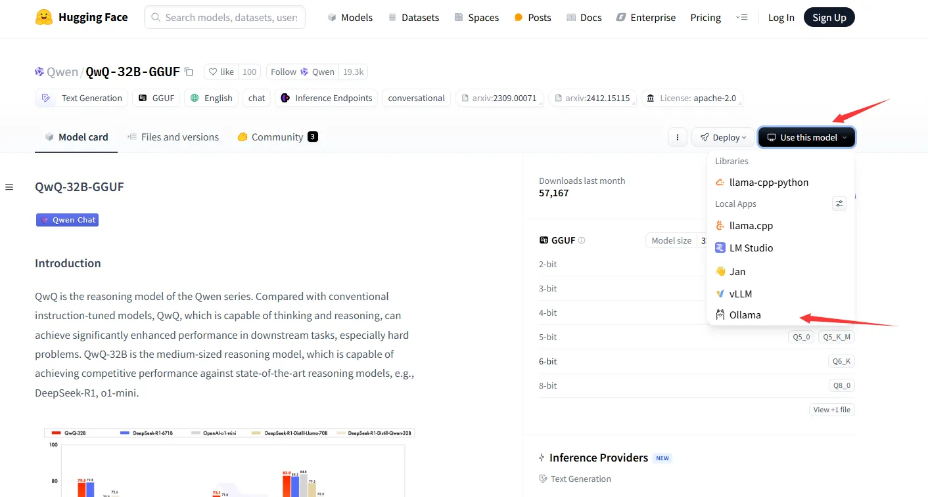Image resolution: width=928 pixels, height=497 pixels.
Task: Switch to the Files and versions tab
Action: pyautogui.click(x=174, y=137)
